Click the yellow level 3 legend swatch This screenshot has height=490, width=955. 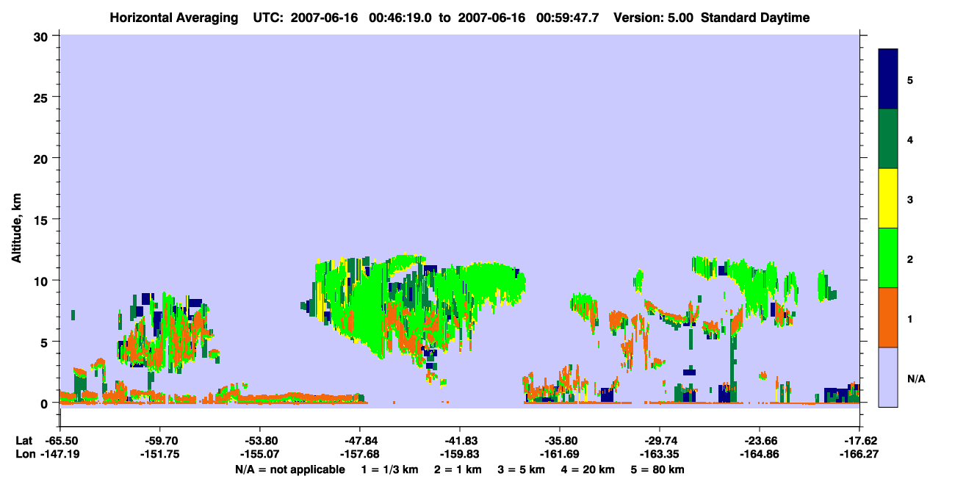tap(888, 198)
